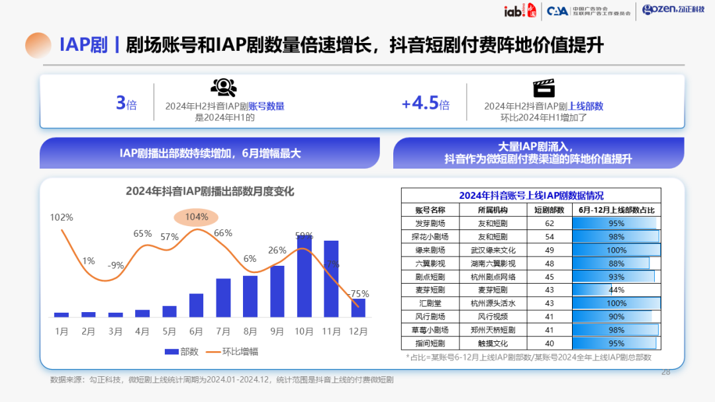Click the film clapperboard icon
This screenshot has height=402, width=715.
pyautogui.click(x=544, y=88)
